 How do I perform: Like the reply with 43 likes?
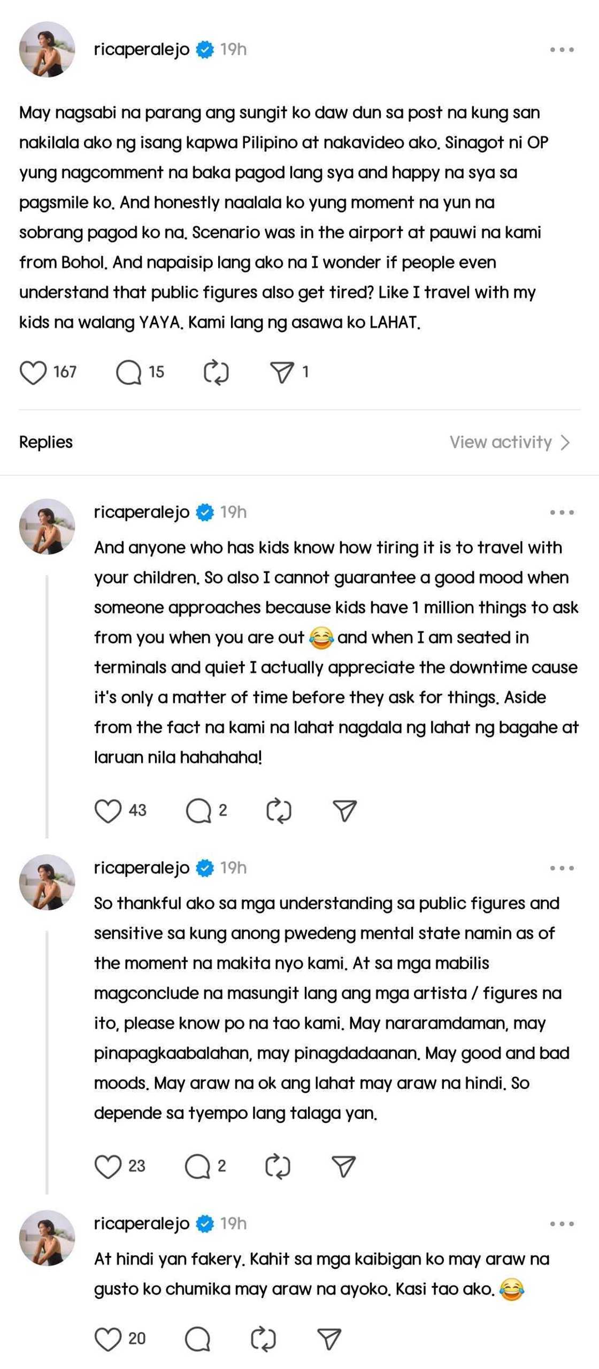[108, 811]
